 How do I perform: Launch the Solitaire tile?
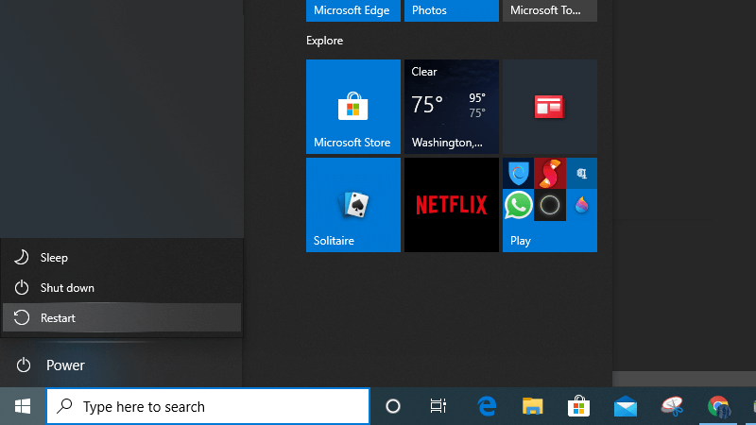(x=353, y=205)
